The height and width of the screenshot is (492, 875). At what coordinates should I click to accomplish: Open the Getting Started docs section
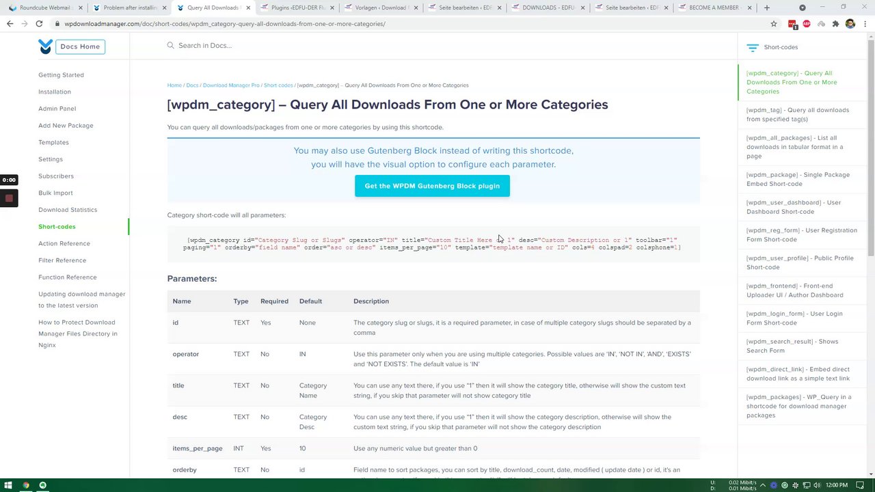[x=61, y=74]
